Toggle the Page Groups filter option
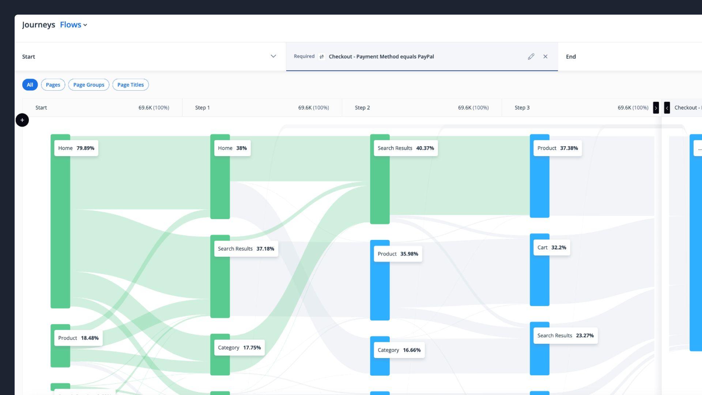Screen dimensions: 702x395 click(x=89, y=85)
